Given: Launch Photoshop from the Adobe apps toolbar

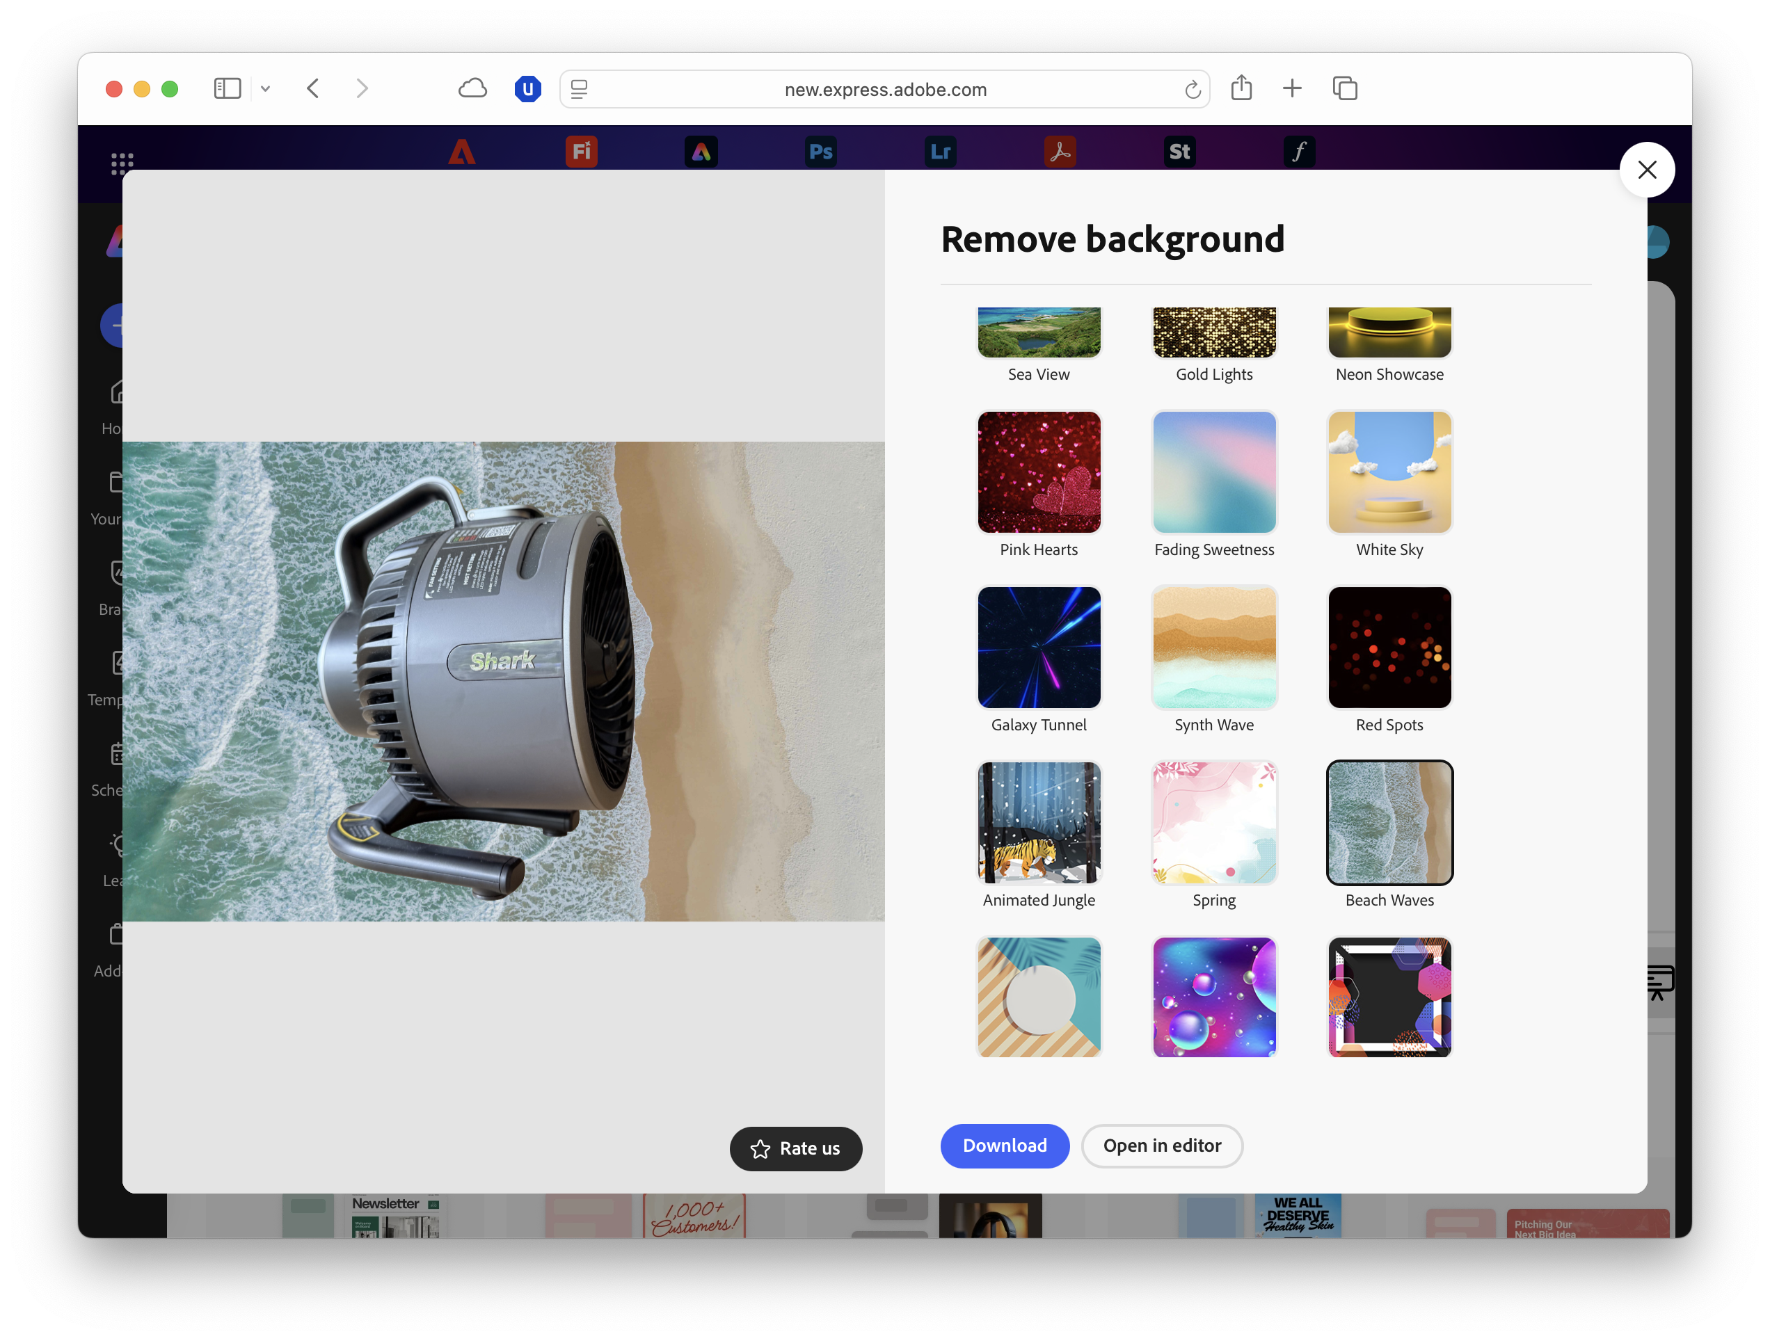Looking at the screenshot, I should click(x=820, y=151).
